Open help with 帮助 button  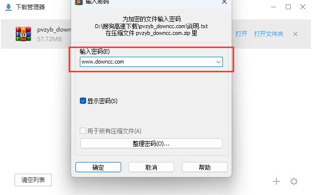coord(205,167)
